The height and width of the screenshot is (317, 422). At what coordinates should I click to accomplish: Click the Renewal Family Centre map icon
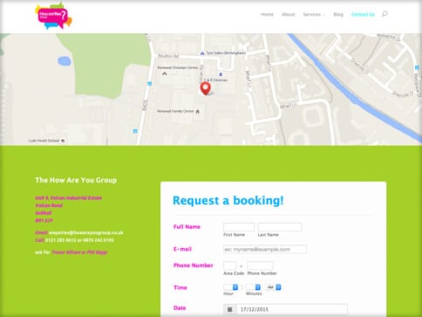click(x=198, y=111)
